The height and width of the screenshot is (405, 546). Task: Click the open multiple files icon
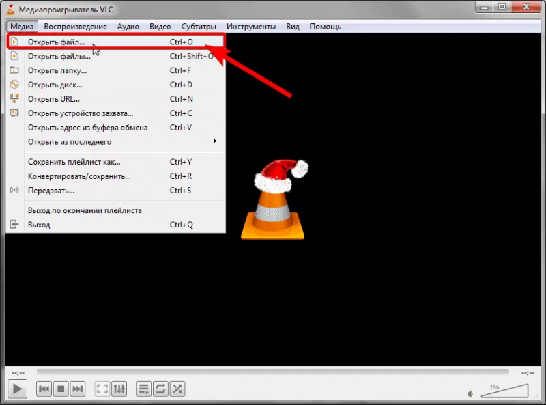(x=14, y=56)
